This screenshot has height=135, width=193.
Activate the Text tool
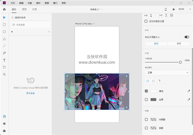pos(4,60)
